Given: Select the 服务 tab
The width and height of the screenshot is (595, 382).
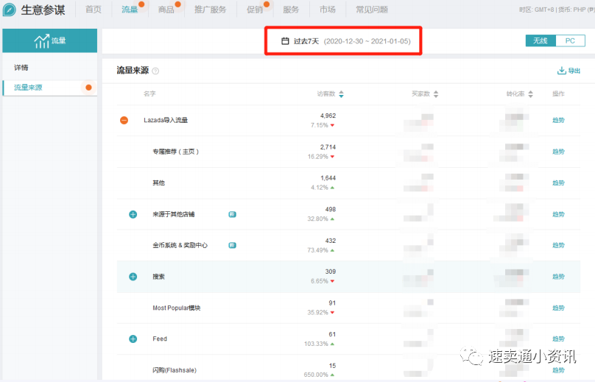Looking at the screenshot, I should [291, 10].
